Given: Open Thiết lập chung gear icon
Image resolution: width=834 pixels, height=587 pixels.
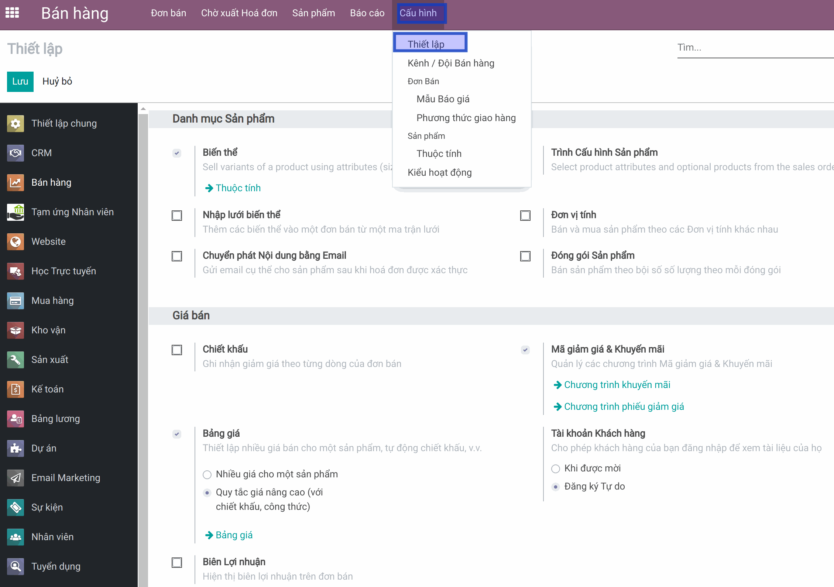Looking at the screenshot, I should pyautogui.click(x=16, y=123).
